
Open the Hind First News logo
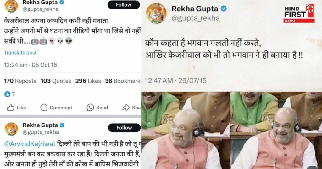click(299, 13)
